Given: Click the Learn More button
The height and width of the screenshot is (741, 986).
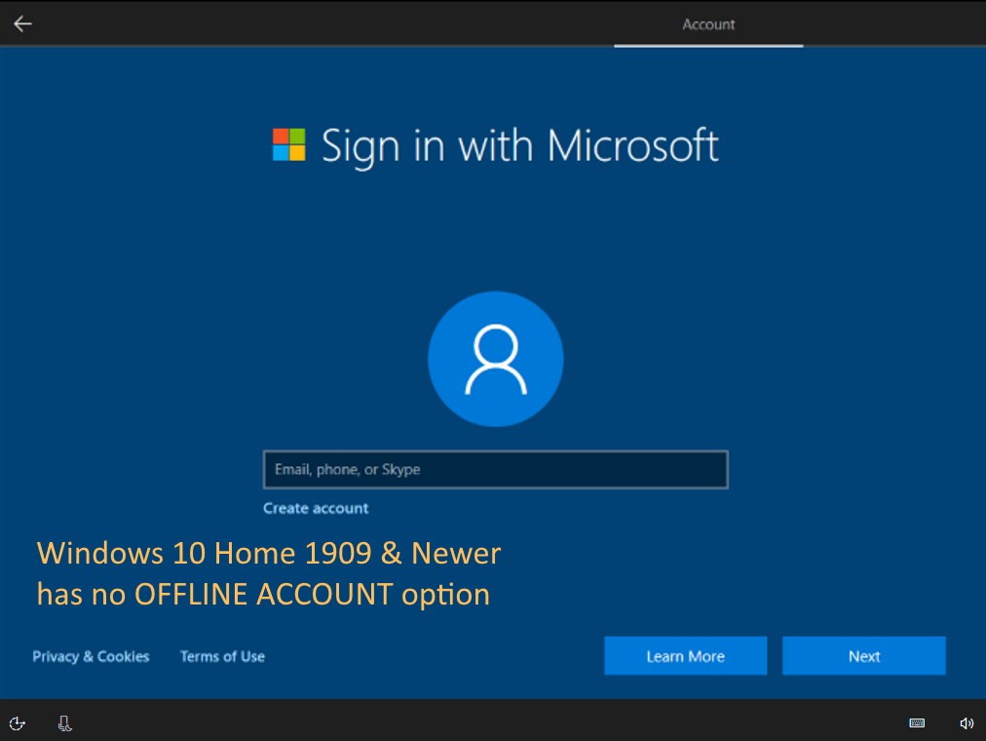Looking at the screenshot, I should click(685, 655).
